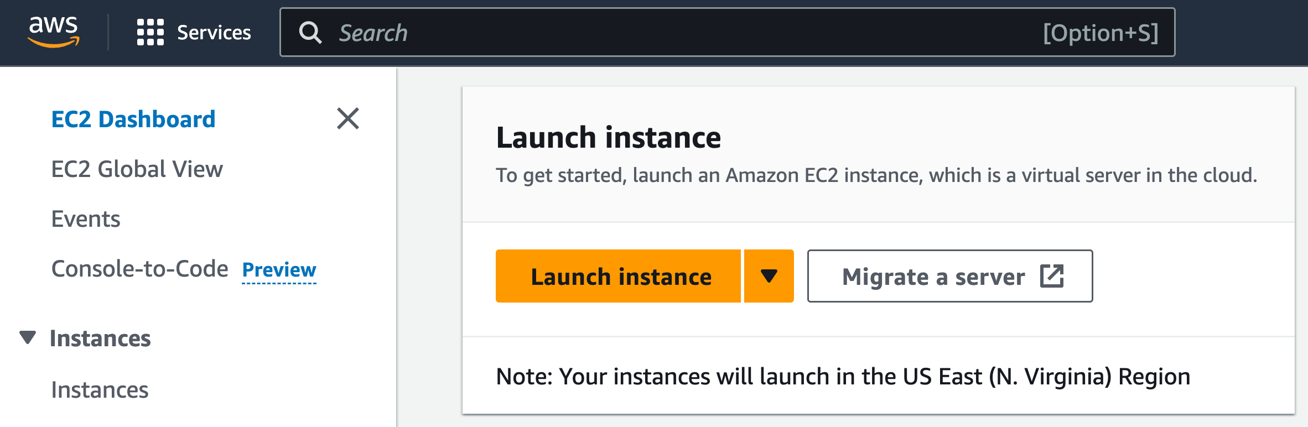This screenshot has height=427, width=1308.
Task: Open the Events page
Action: (x=86, y=218)
